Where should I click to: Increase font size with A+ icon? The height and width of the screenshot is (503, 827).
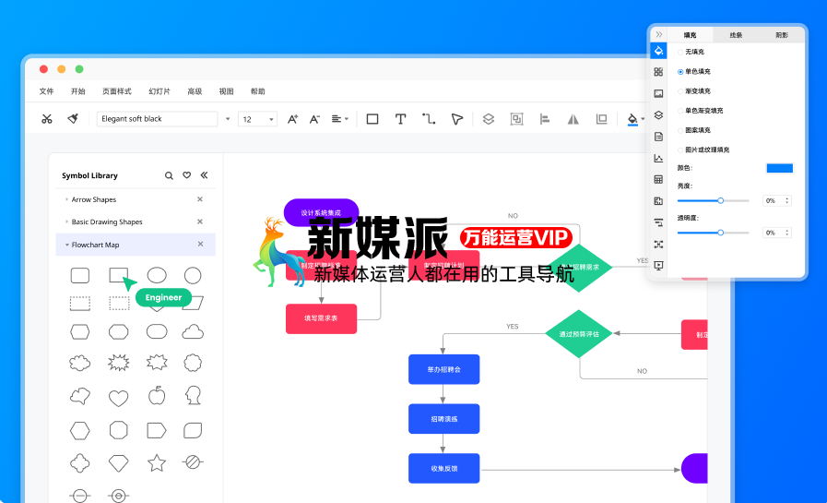(x=292, y=119)
